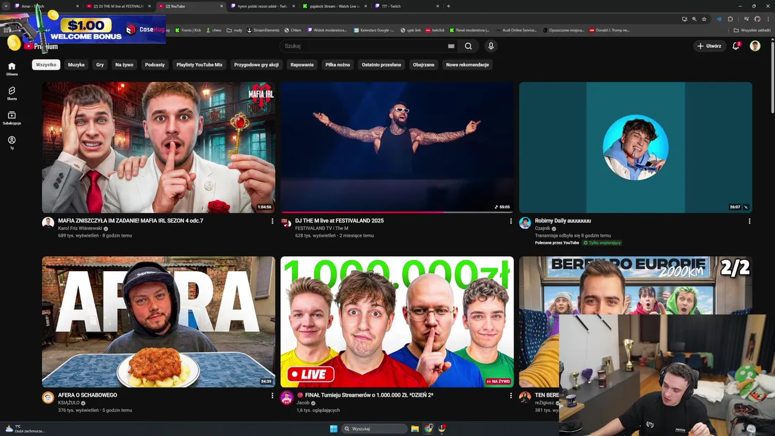775x436 pixels.
Task: Open 'MAFIA ZNISZCZYŁA IM ZADANIE!' video title
Action: 130,221
